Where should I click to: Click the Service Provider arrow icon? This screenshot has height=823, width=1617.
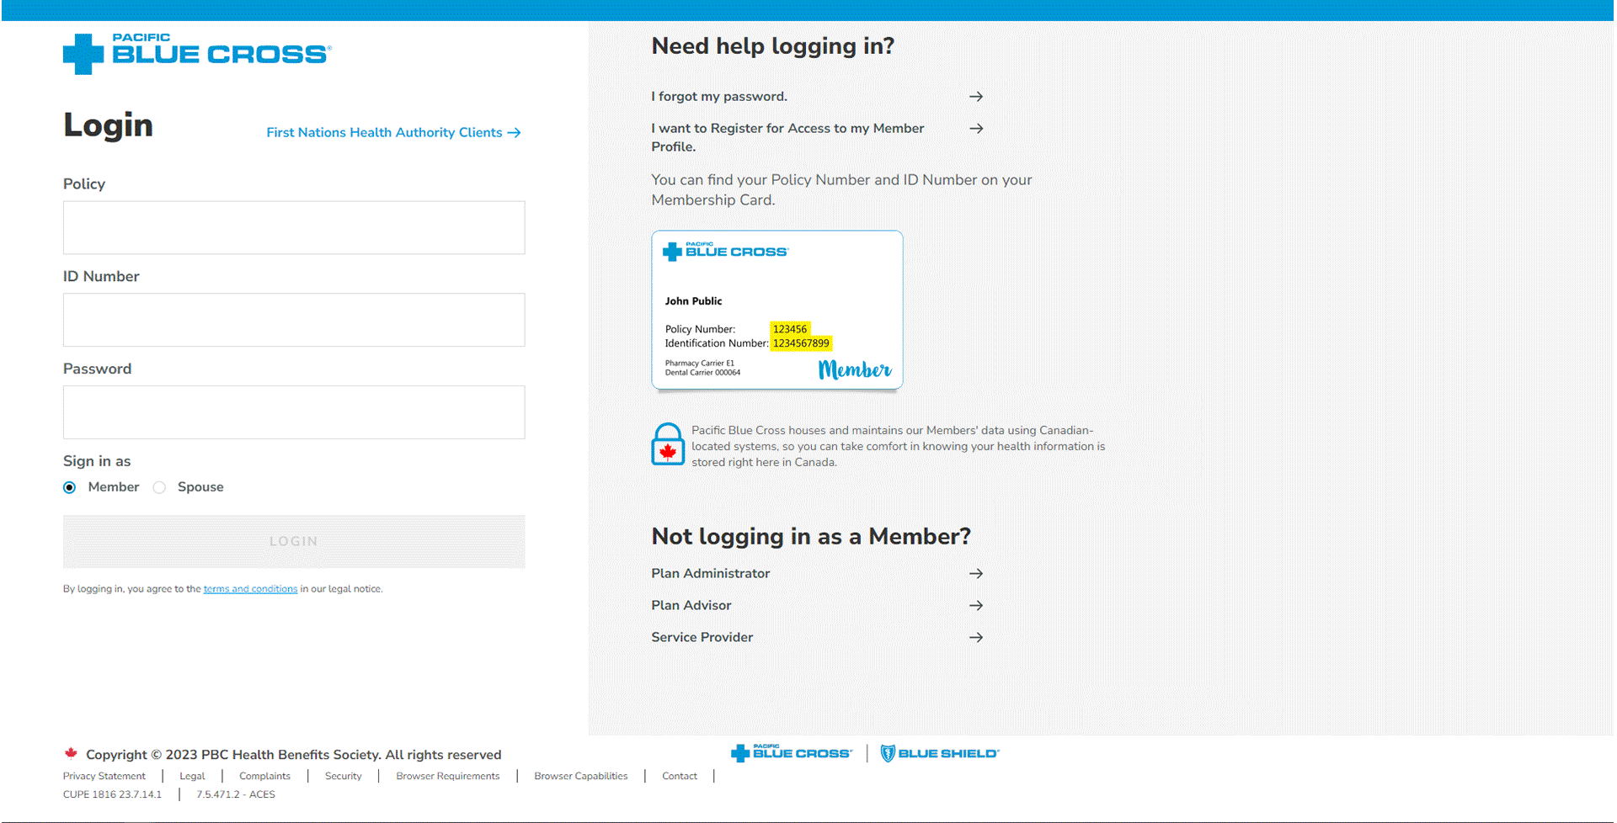pyautogui.click(x=976, y=638)
